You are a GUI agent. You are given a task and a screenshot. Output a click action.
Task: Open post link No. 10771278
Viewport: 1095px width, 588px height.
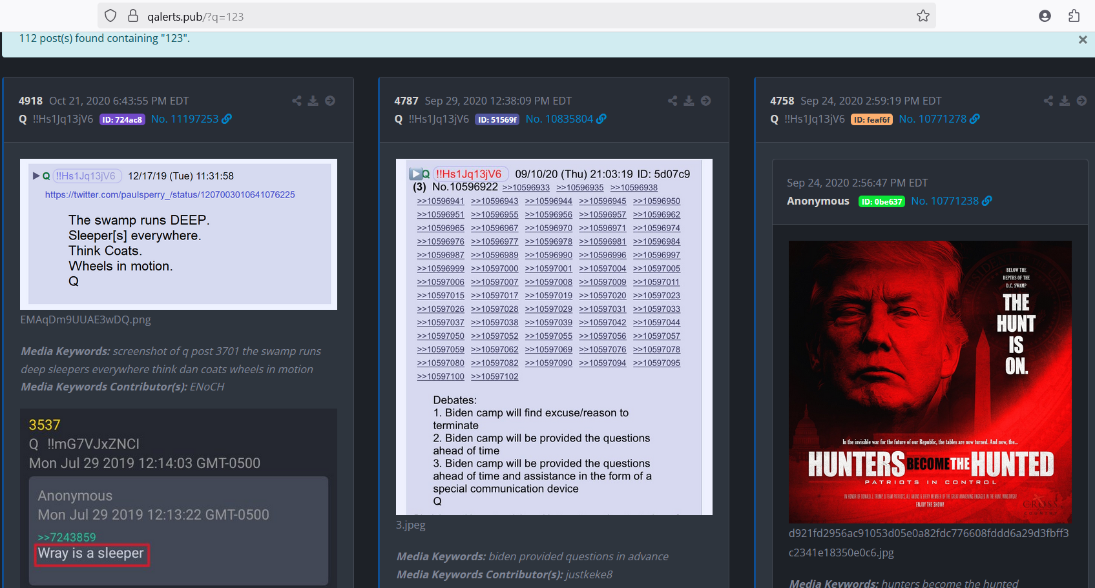pyautogui.click(x=933, y=119)
